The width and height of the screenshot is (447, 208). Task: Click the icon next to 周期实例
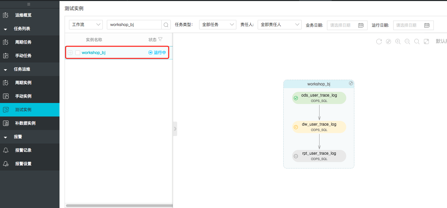5,83
